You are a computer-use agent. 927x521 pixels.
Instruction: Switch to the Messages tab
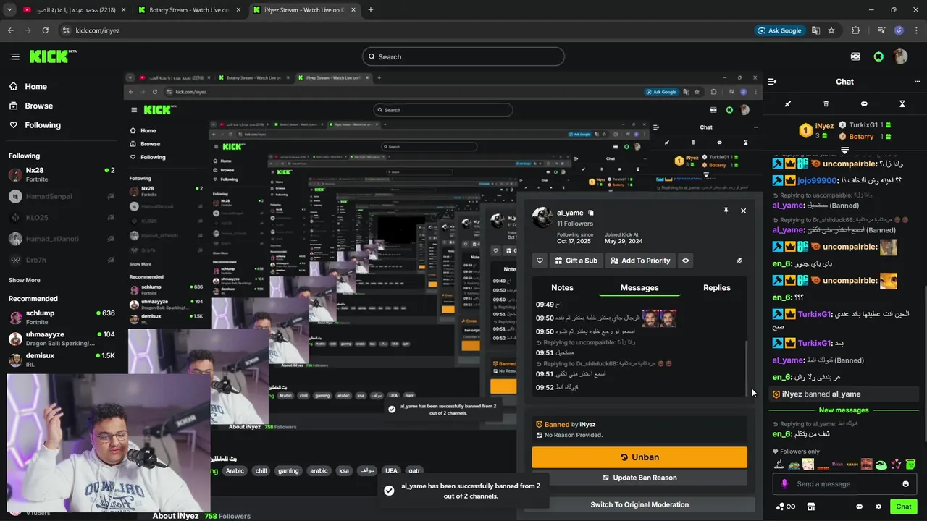pos(639,287)
